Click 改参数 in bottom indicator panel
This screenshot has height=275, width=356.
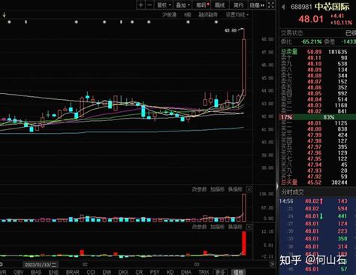(x=199, y=227)
